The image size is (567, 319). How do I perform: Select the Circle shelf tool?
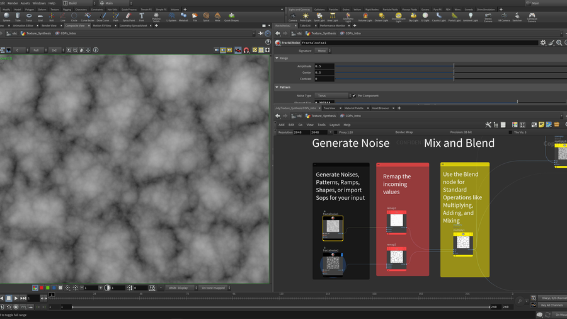tap(74, 17)
